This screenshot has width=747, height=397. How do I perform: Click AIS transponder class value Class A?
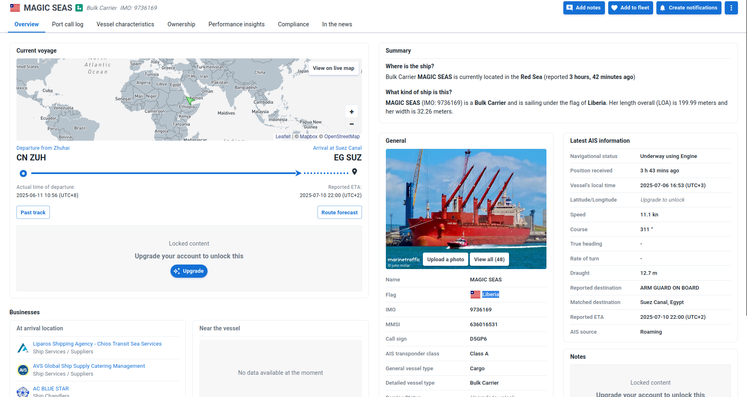click(479, 354)
